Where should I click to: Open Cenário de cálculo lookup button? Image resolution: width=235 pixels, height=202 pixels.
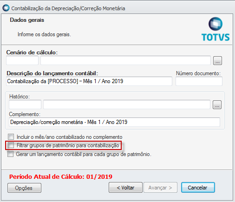click(x=217, y=60)
